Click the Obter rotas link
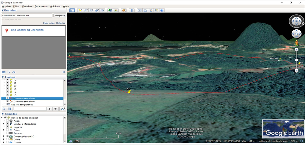306x145 pixels. click(x=48, y=23)
